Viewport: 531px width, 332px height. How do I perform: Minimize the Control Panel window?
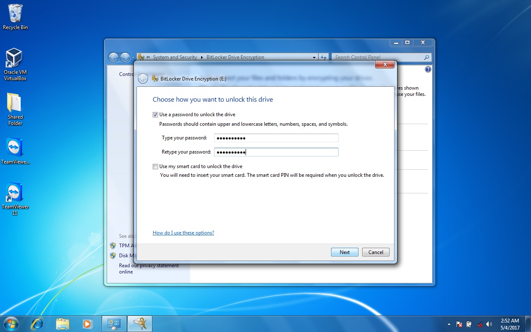click(x=396, y=42)
